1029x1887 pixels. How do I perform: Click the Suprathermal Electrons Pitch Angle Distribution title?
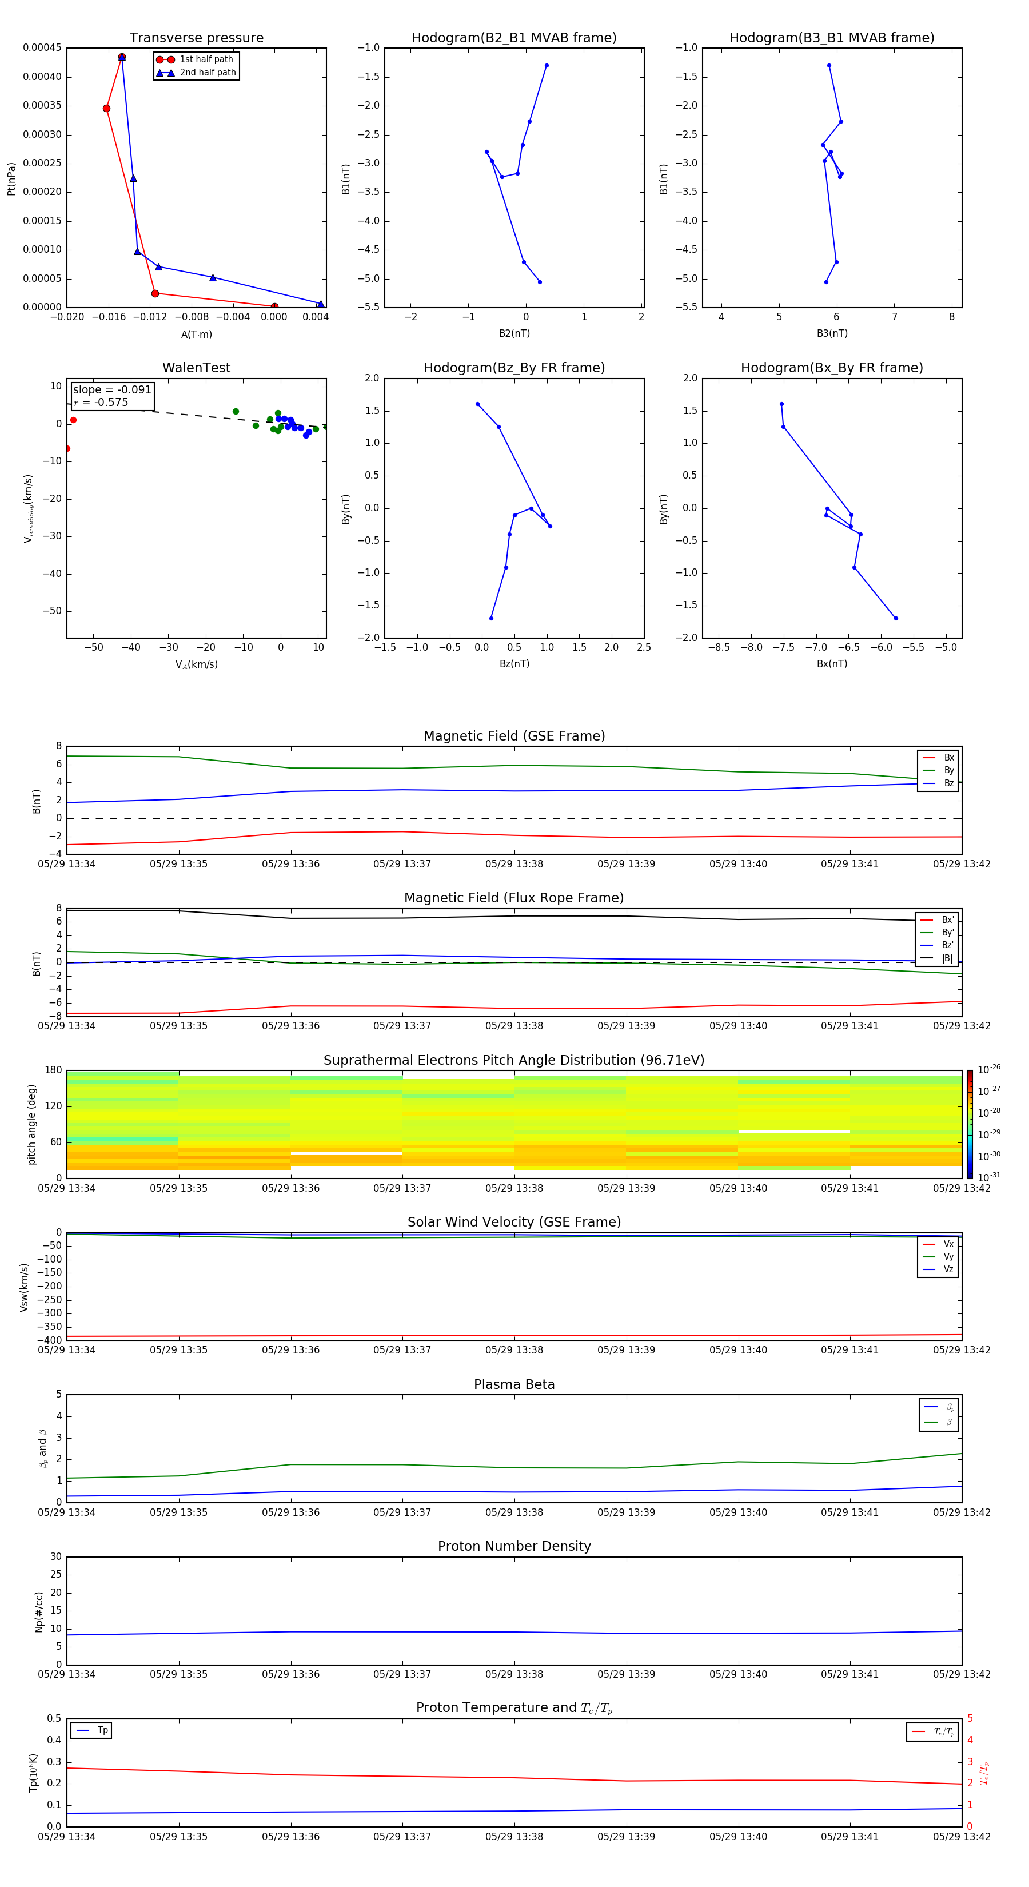click(514, 1060)
